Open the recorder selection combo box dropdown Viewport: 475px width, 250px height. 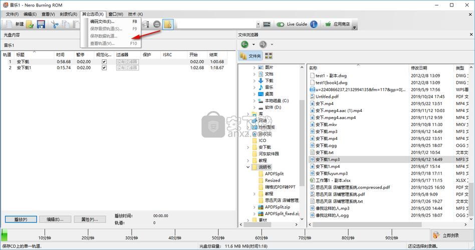pos(258,24)
